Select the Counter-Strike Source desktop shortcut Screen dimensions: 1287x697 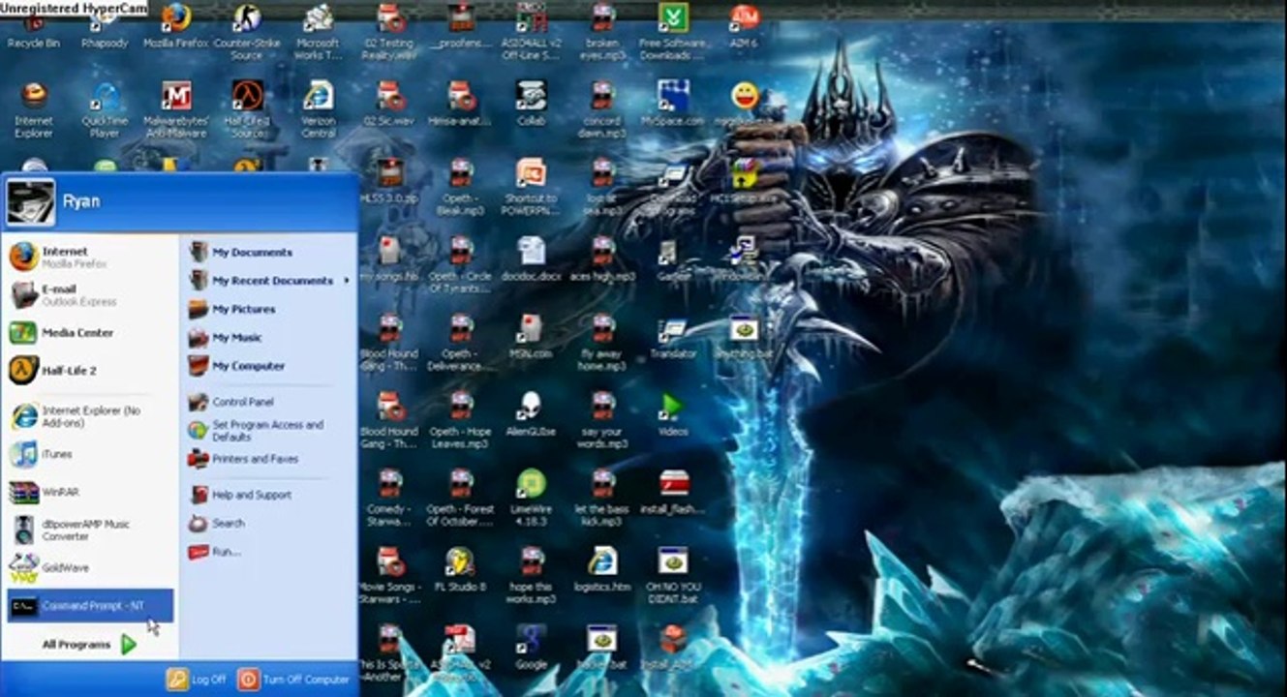246,33
